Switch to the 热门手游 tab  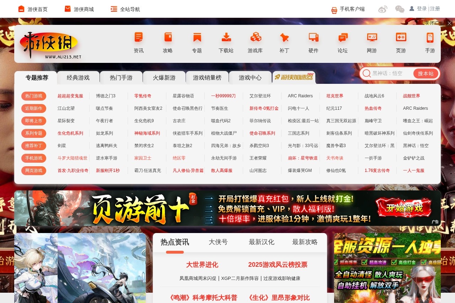[121, 78]
